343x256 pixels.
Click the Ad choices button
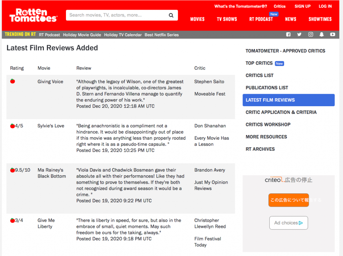pyautogui.click(x=288, y=223)
